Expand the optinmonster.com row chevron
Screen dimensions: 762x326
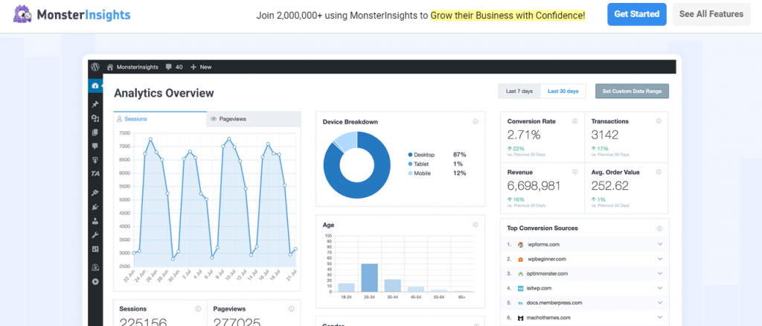pos(659,274)
